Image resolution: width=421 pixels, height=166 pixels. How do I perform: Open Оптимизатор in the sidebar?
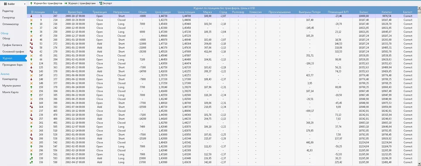(x=11, y=24)
